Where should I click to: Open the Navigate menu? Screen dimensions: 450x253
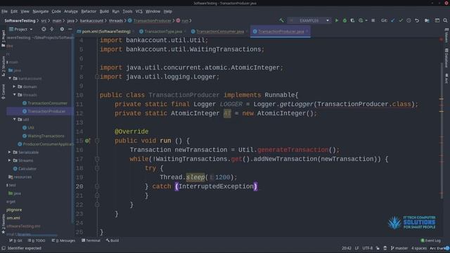[x=41, y=11]
